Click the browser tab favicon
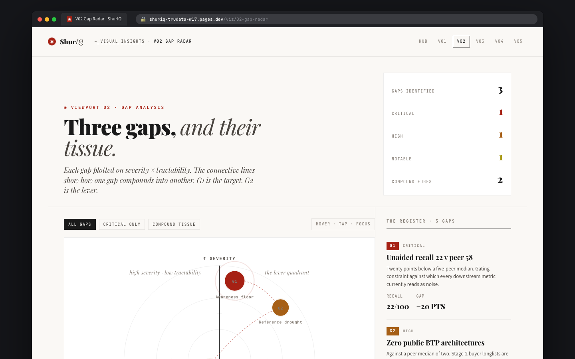The height and width of the screenshot is (359, 575). click(69, 19)
